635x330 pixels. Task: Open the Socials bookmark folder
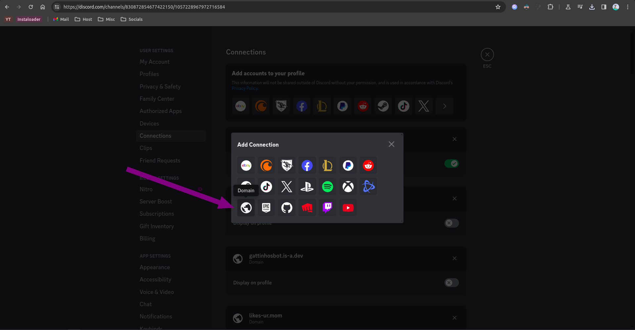(132, 19)
